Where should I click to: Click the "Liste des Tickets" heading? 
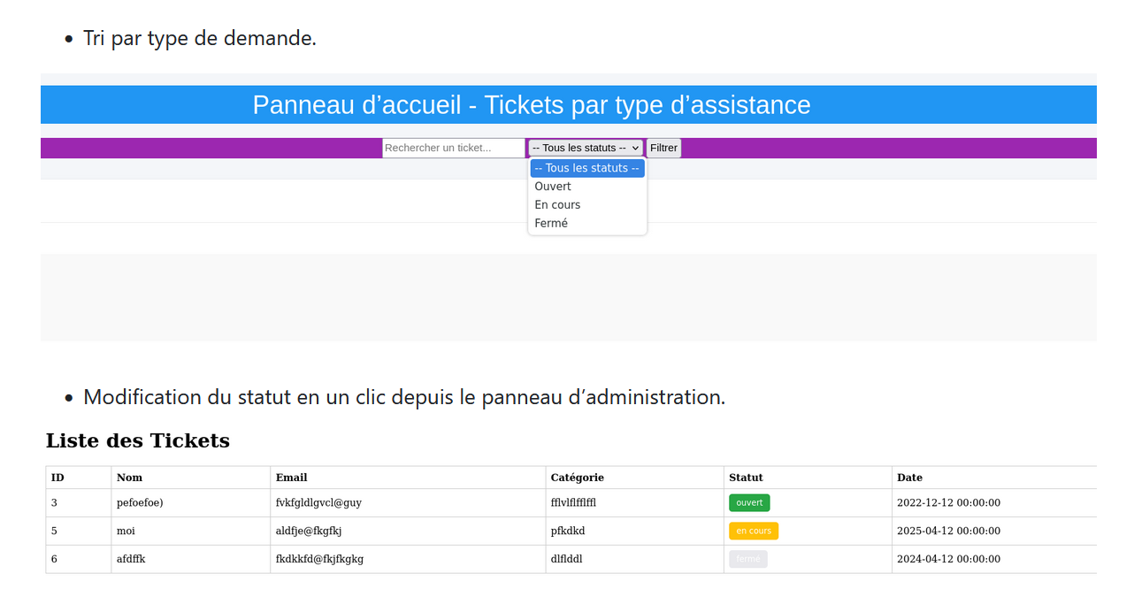[138, 440]
